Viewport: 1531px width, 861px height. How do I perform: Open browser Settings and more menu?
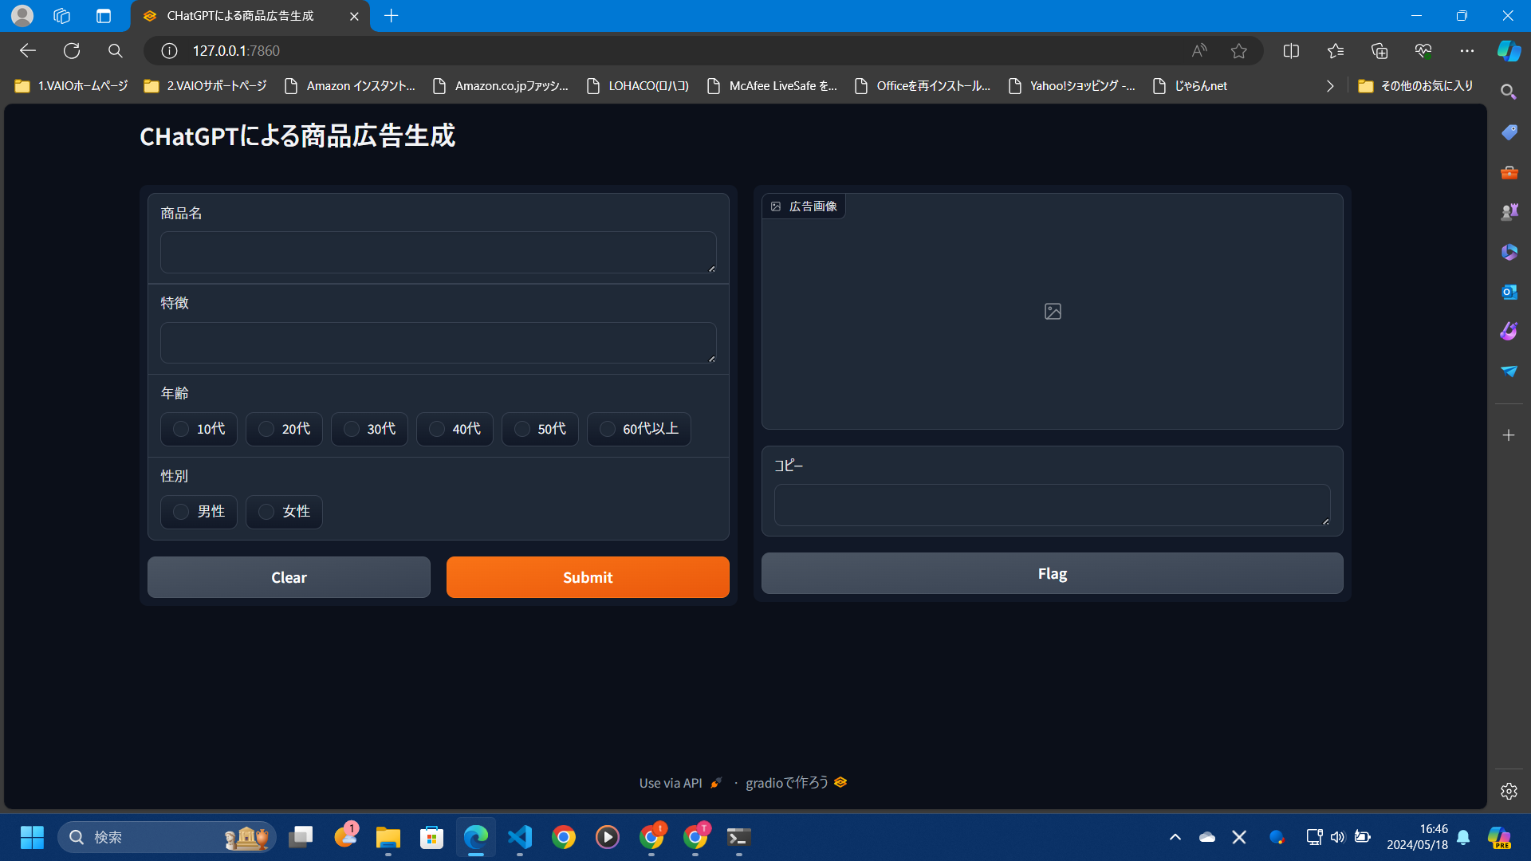click(1466, 51)
